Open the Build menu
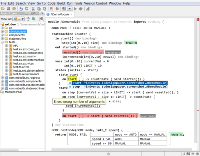 pos(61,3)
